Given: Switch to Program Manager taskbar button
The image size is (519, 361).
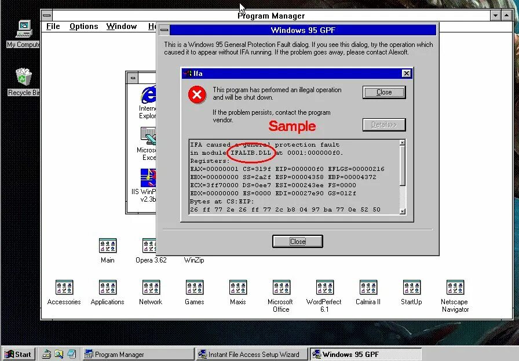Looking at the screenshot, I should (138, 354).
